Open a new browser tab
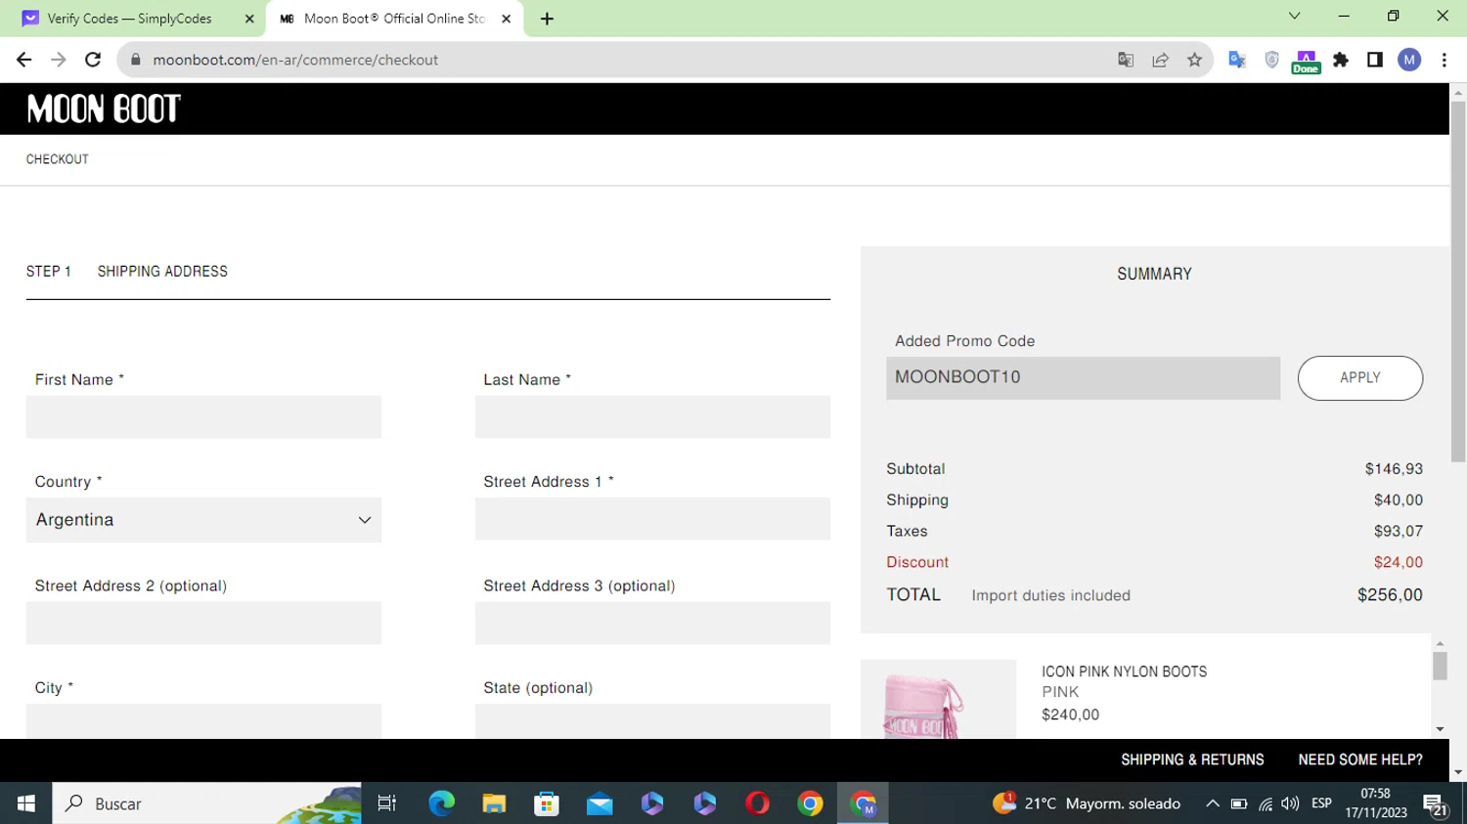 [x=547, y=19]
